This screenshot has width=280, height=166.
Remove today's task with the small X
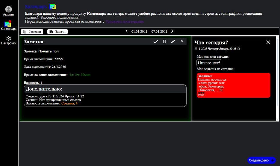click(x=221, y=90)
